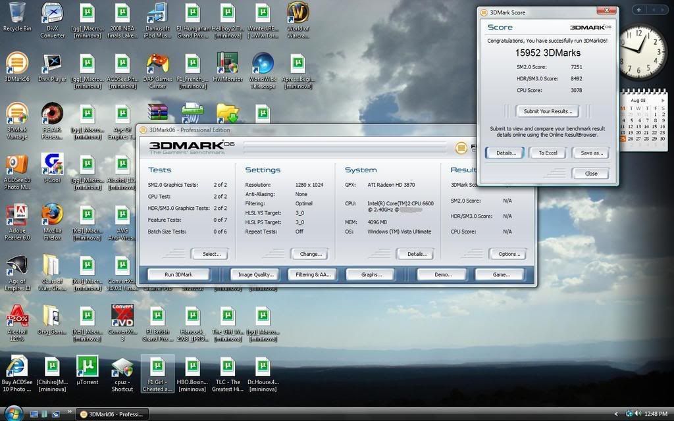Open the Image Quality... dialog
The image size is (674, 421).
point(256,274)
